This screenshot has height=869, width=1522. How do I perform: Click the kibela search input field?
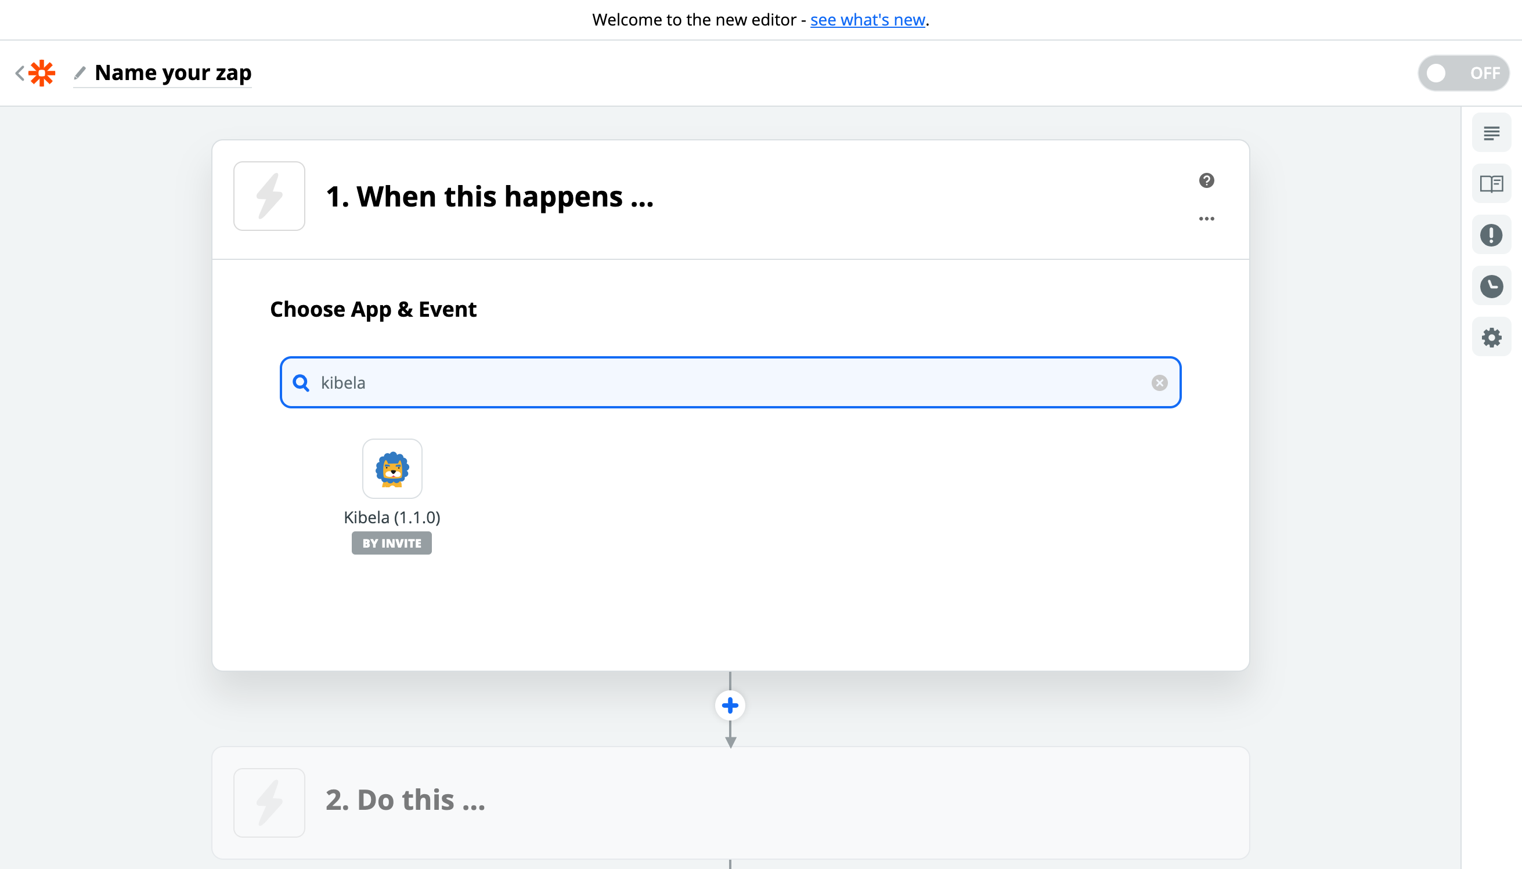point(716,382)
